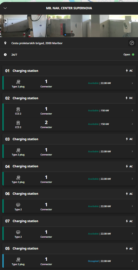
Task: Click the clock icon next to 24/7
Action: click(x=5, y=55)
